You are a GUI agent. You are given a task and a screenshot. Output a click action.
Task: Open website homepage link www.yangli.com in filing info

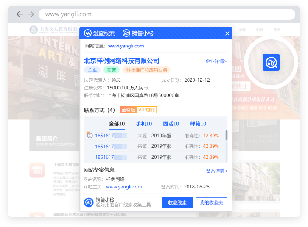[x=124, y=187]
